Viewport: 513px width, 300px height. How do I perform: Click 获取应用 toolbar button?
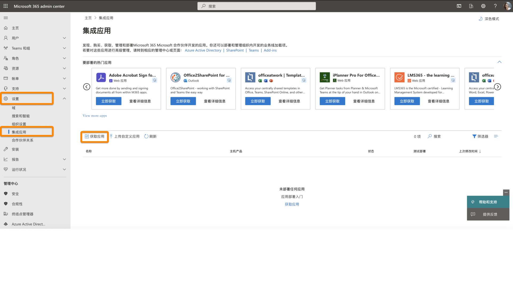[x=95, y=136]
